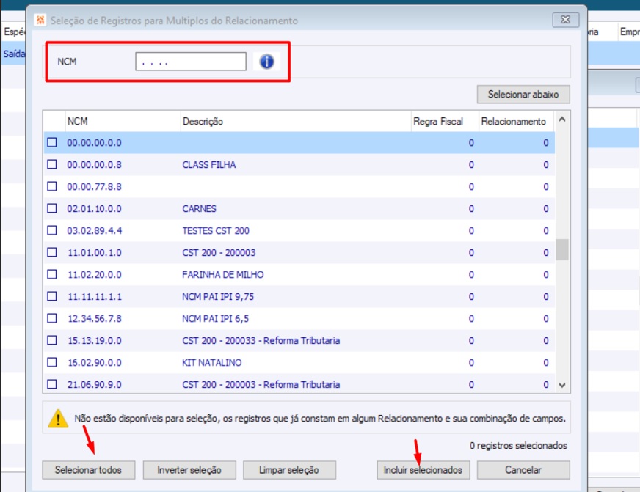Check the CST 200 - 200003 row box

tap(52, 252)
